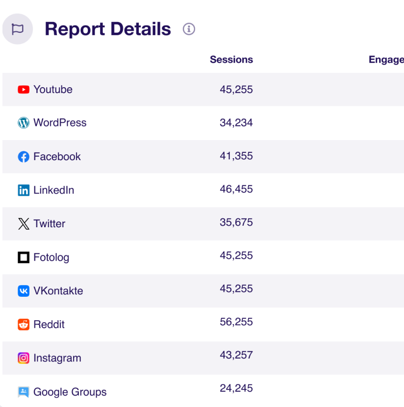Click the Report Details heading

click(108, 29)
